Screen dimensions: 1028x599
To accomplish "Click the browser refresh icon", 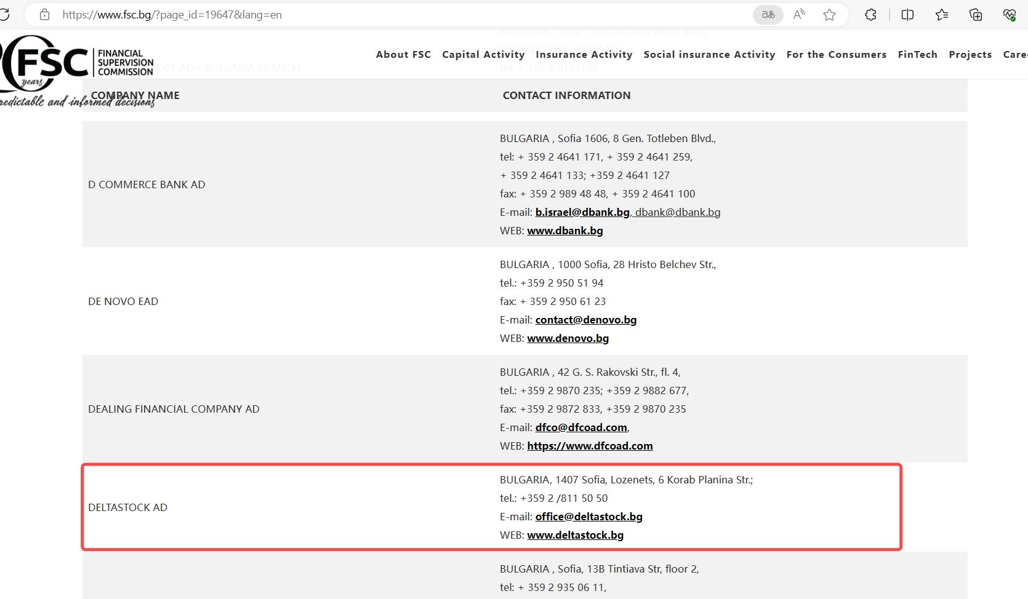I will point(4,15).
